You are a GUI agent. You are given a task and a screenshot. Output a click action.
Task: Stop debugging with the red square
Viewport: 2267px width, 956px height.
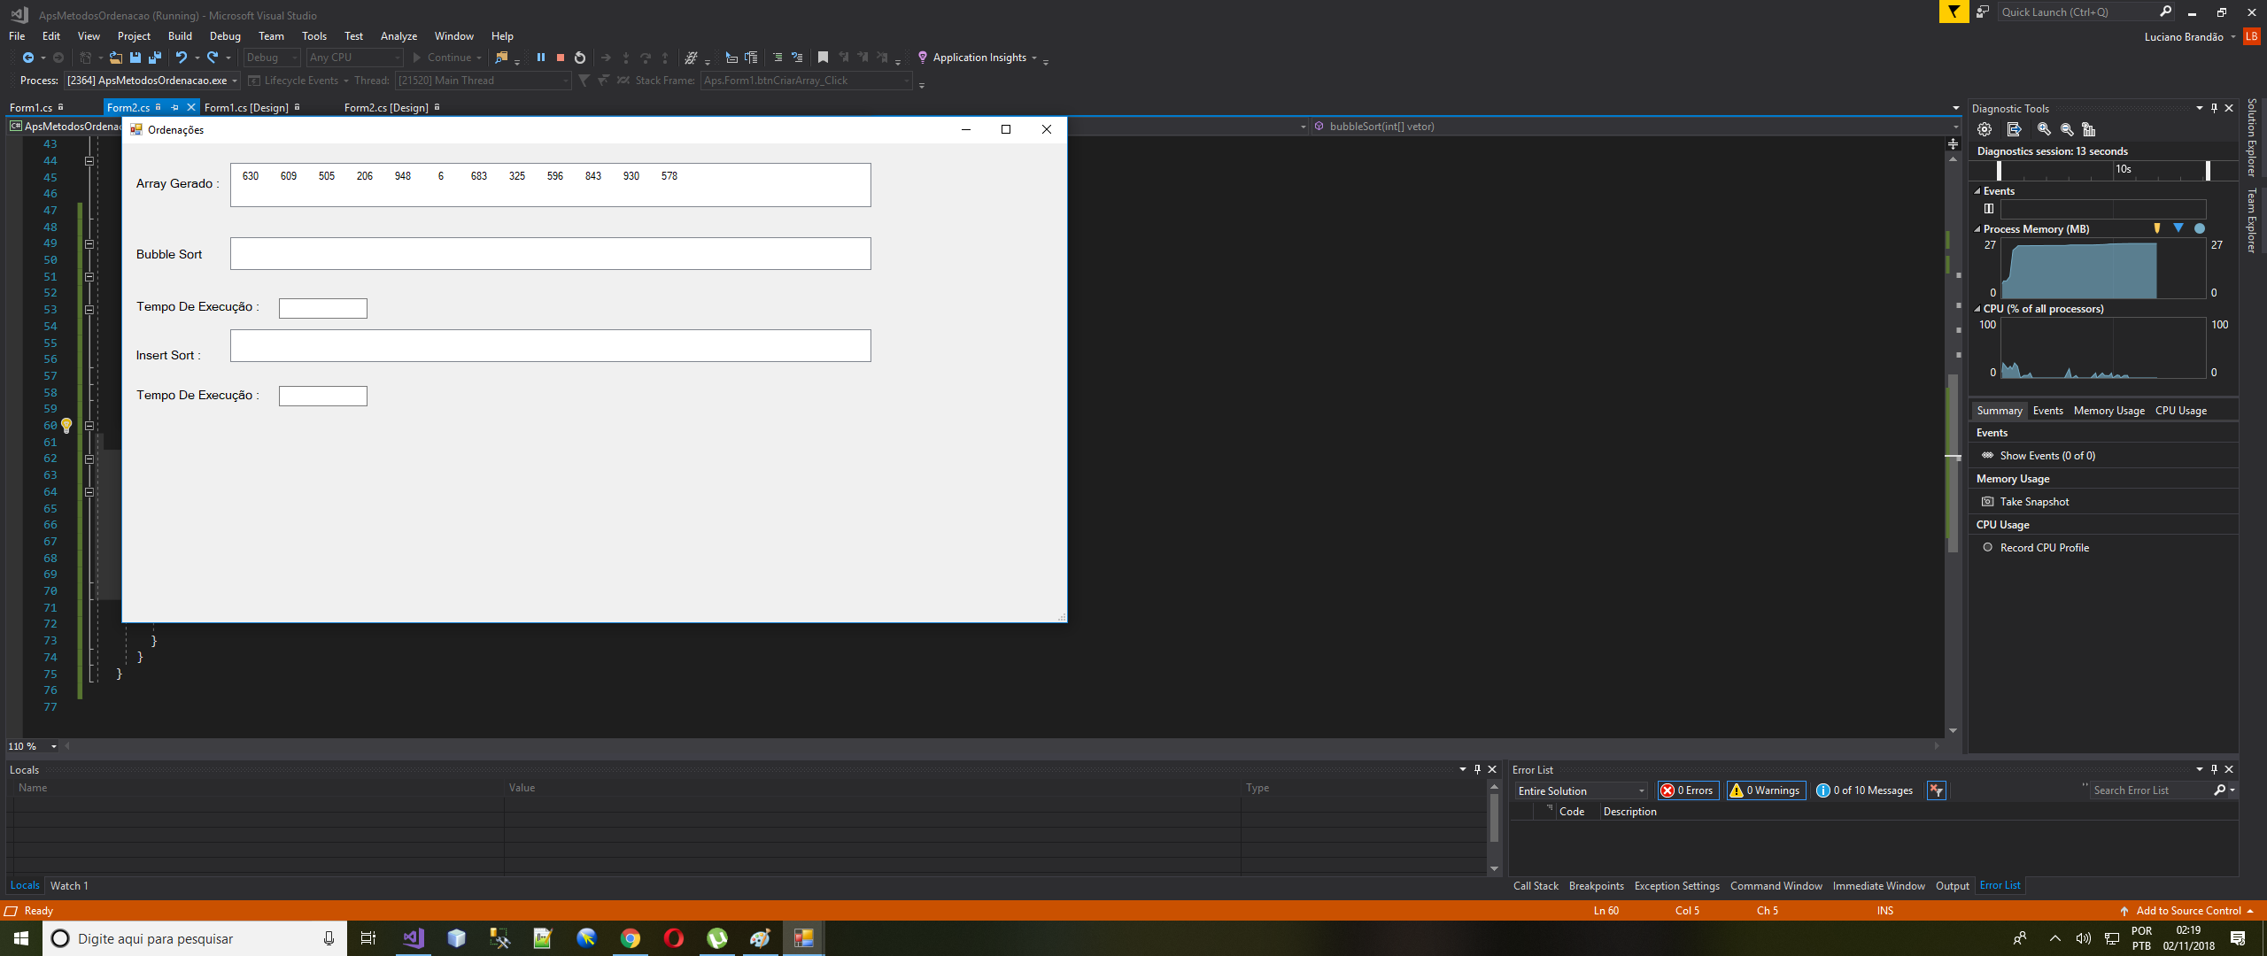click(560, 58)
